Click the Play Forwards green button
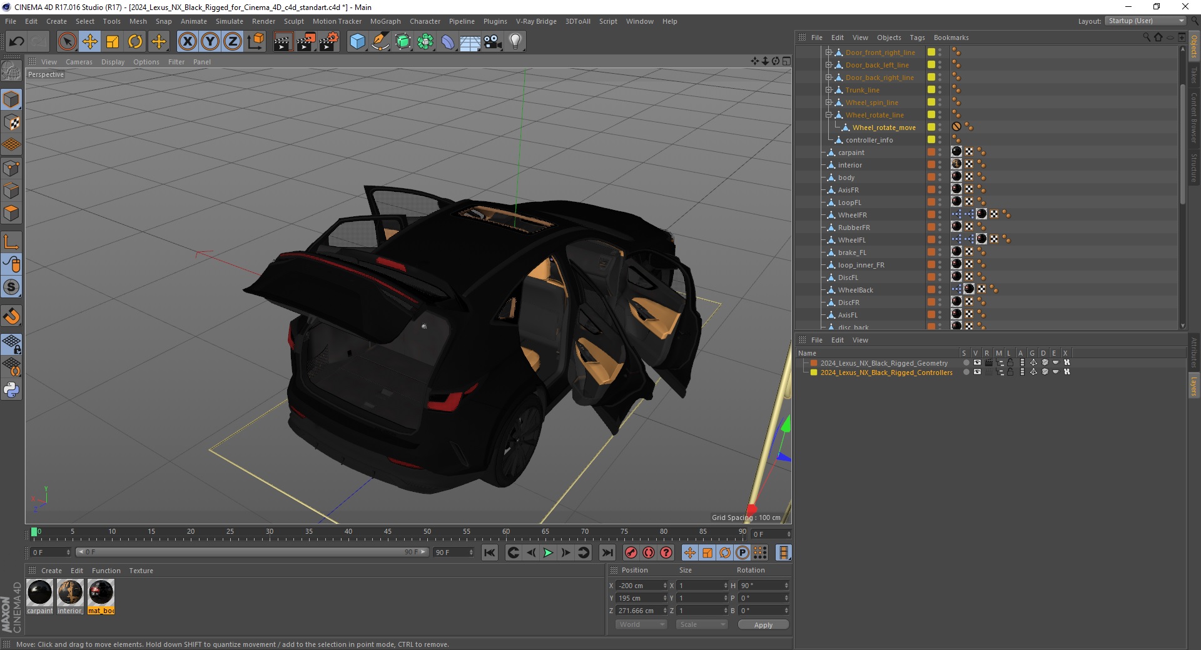This screenshot has width=1201, height=650. pos(548,552)
